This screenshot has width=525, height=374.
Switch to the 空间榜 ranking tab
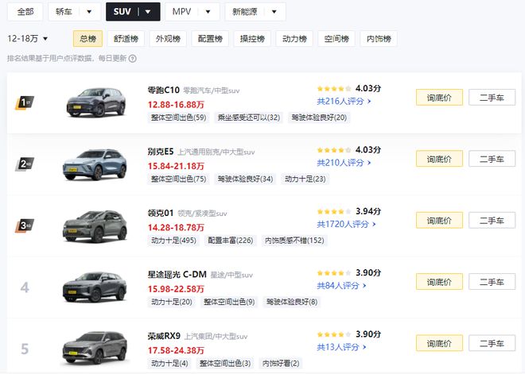click(x=336, y=38)
